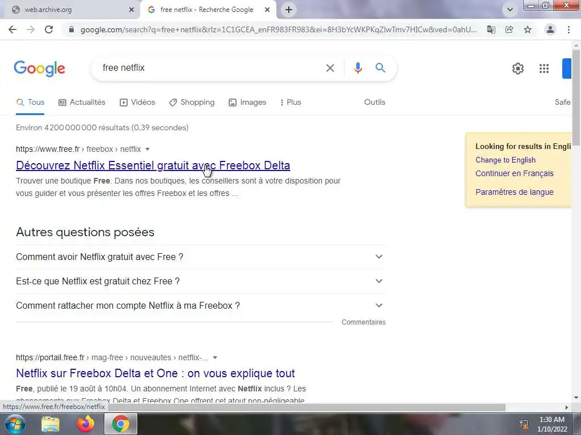
Task: Click the horizontal scrollbar right arrow
Action: point(567,407)
